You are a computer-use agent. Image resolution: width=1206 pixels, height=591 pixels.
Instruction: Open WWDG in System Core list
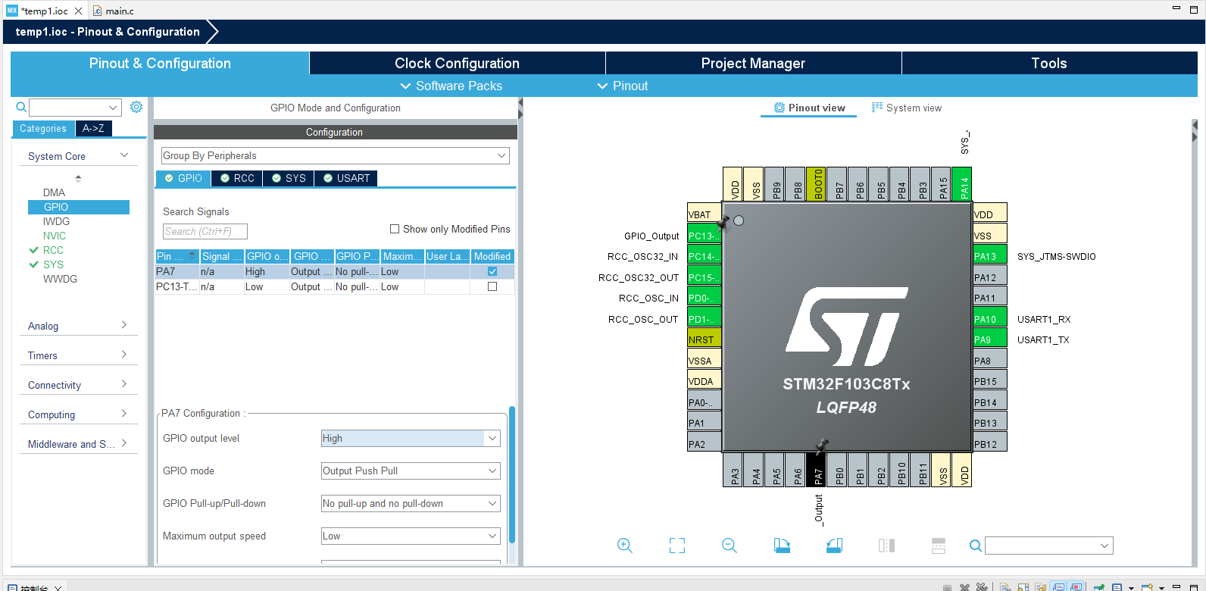click(x=60, y=279)
